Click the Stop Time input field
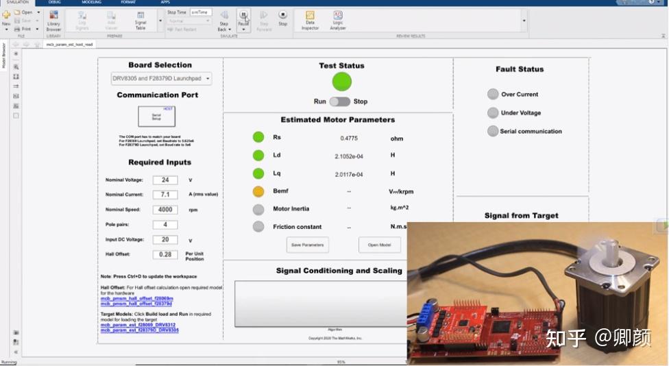This screenshot has height=366, width=669. (201, 12)
